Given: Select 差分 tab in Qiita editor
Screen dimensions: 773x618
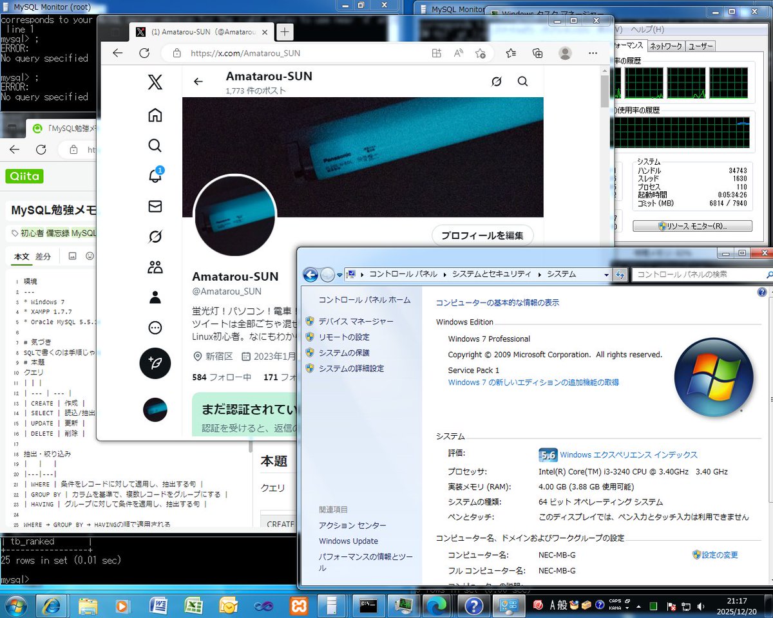Looking at the screenshot, I should [43, 256].
